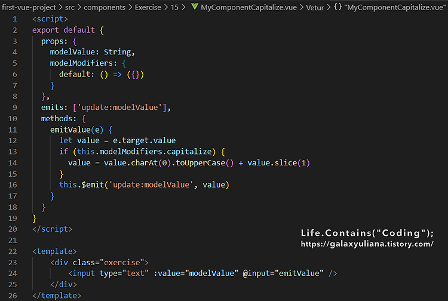Open first-vue-project breadcrumb segment
The height and width of the screenshot is (301, 448).
(x=29, y=7)
